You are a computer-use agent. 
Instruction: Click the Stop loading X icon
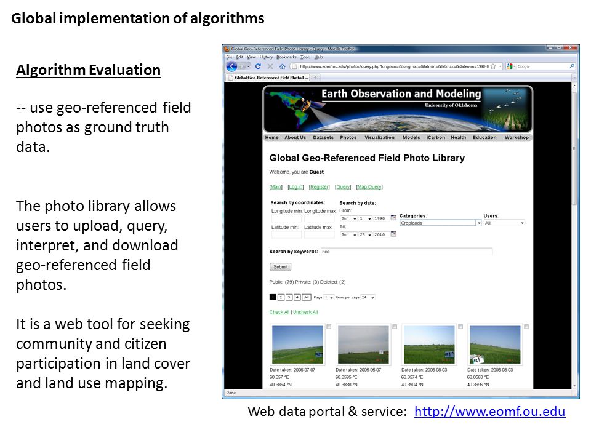[x=270, y=66]
